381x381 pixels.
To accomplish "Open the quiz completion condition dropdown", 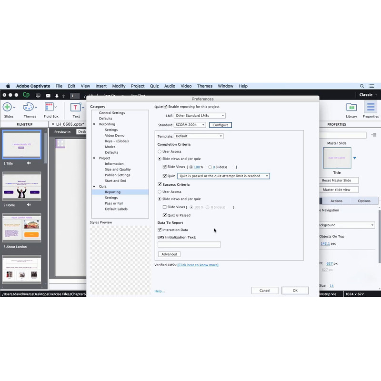I will [x=223, y=176].
